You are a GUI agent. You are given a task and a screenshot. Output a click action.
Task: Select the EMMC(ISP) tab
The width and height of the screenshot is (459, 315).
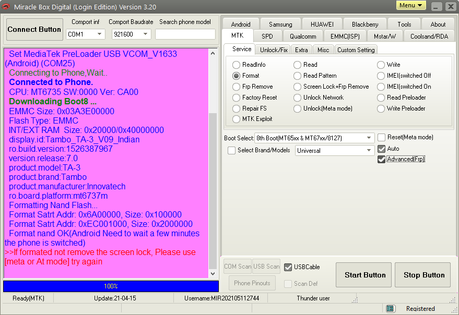click(345, 37)
